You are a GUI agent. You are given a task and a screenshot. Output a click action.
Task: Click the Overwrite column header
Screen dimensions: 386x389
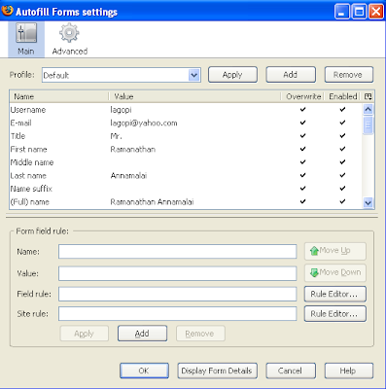pyautogui.click(x=303, y=96)
